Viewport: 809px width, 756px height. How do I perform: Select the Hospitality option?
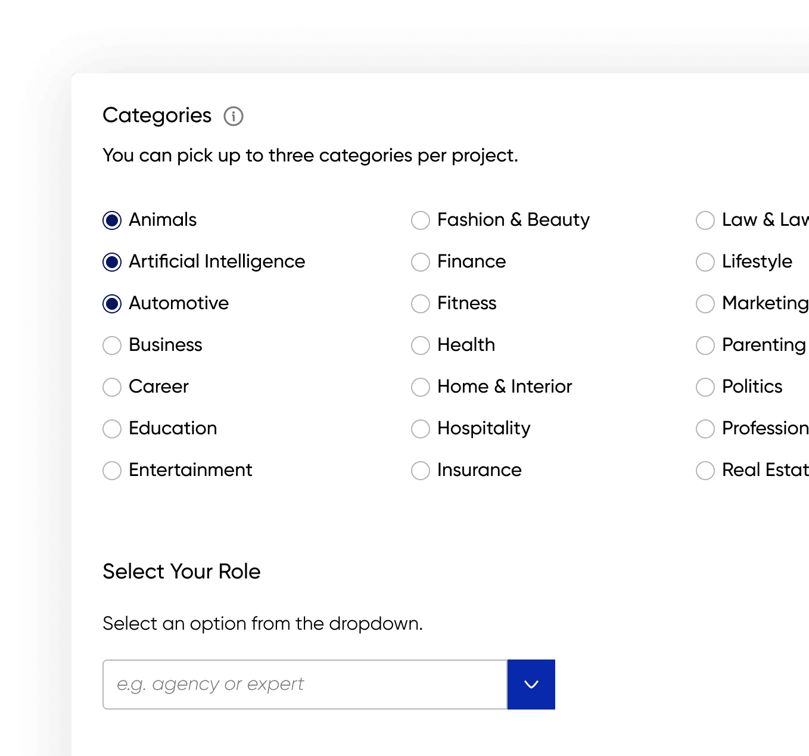421,429
